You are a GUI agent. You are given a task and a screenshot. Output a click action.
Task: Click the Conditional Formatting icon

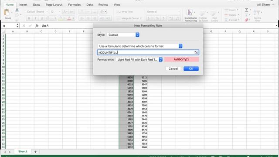[190, 13]
